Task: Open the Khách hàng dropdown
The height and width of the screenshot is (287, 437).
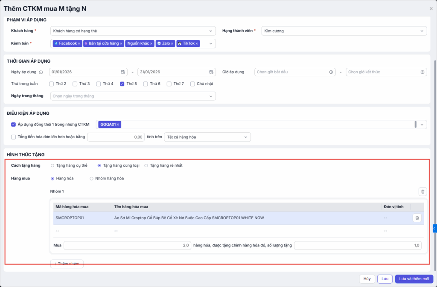Action: (x=133, y=31)
